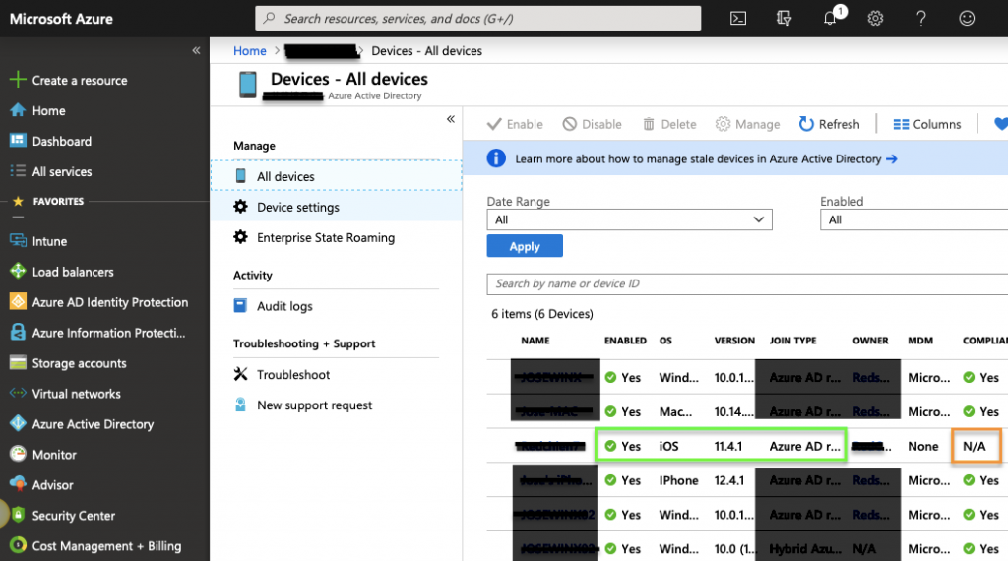Image resolution: width=1008 pixels, height=561 pixels.
Task: Refresh the devices list
Action: pyautogui.click(x=829, y=124)
